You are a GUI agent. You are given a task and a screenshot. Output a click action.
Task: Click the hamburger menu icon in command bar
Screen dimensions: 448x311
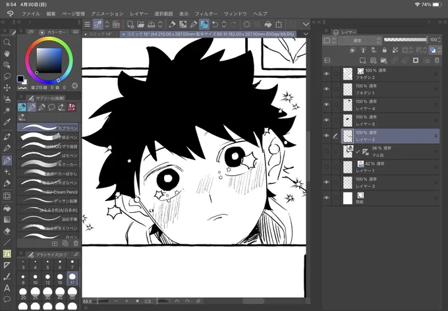pyautogui.click(x=87, y=24)
